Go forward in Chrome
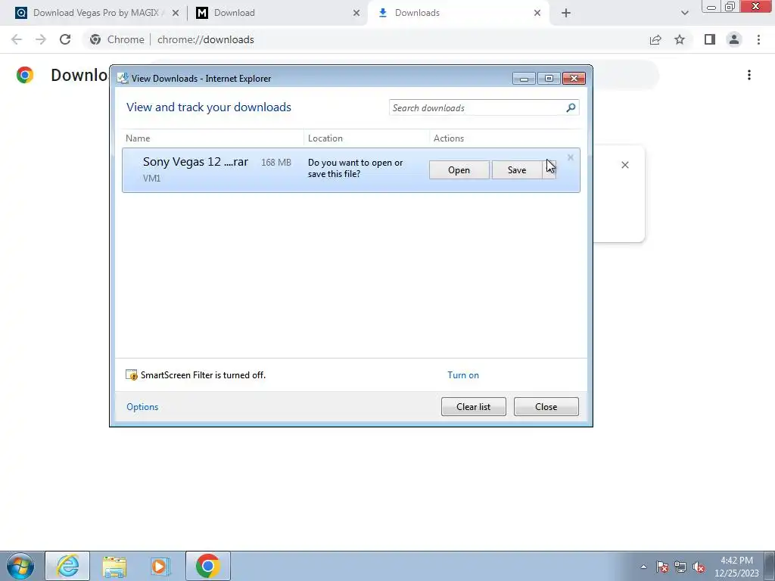Screen dimensions: 775x581 pyautogui.click(x=41, y=39)
